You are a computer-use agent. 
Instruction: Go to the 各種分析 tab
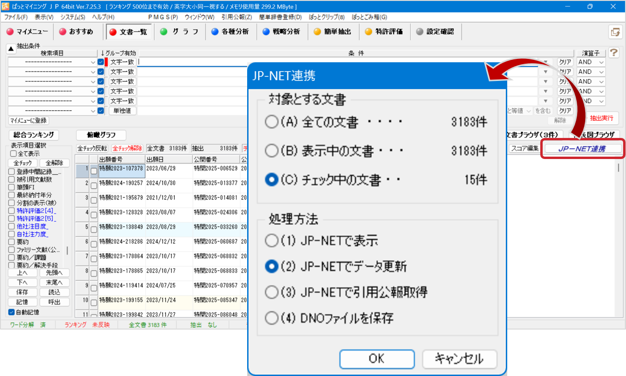pyautogui.click(x=230, y=32)
